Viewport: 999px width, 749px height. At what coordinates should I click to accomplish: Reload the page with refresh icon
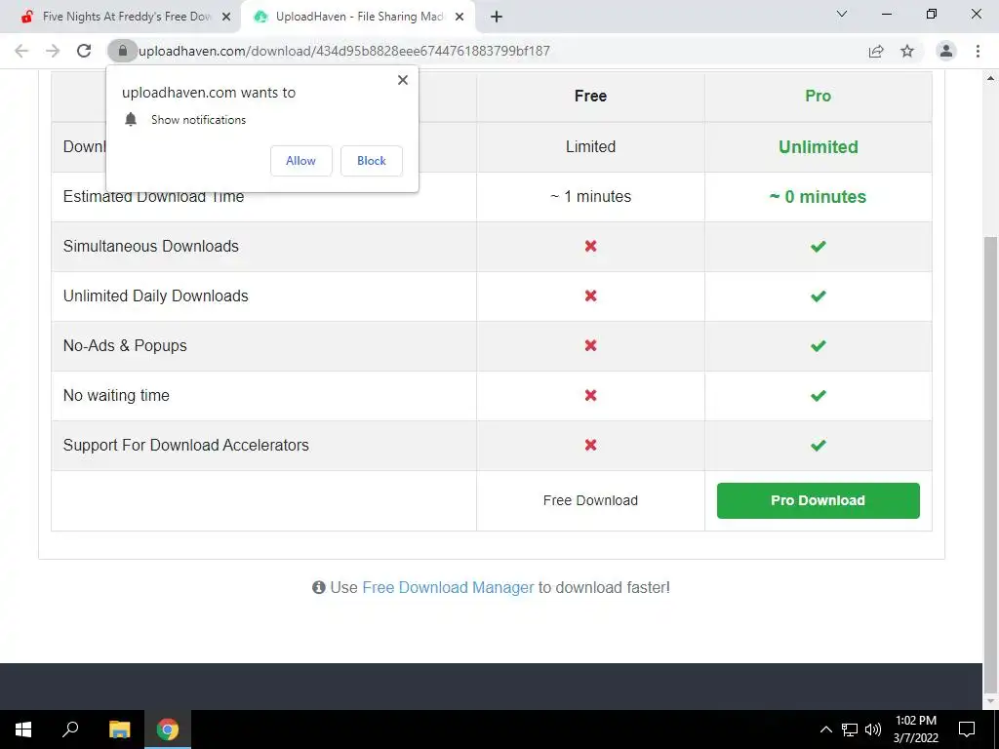[x=84, y=51]
